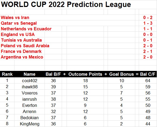The image size is (157, 127).
Task: Click the cool402 name cell
Action: (30, 81)
